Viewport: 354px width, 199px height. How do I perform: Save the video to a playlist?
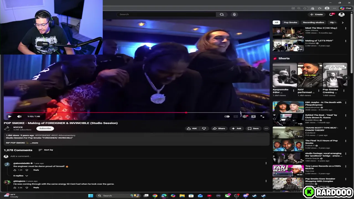click(253, 129)
